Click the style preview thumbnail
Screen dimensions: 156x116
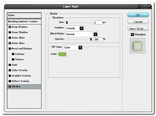[x=138, y=46]
